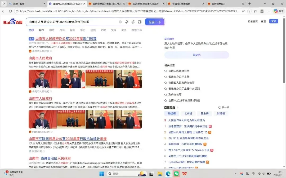
Task: Toggle the 中 input method indicator
Action: (253, 174)
